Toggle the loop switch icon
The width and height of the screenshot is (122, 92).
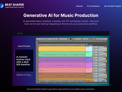click(x=85, y=39)
